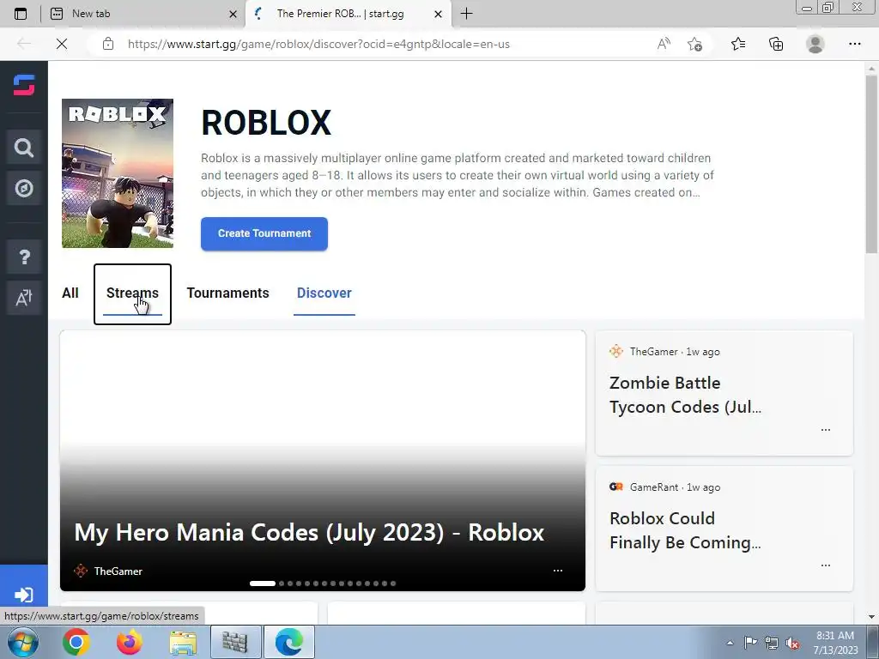
Task: Close the start.gg tab
Action: tap(439, 14)
